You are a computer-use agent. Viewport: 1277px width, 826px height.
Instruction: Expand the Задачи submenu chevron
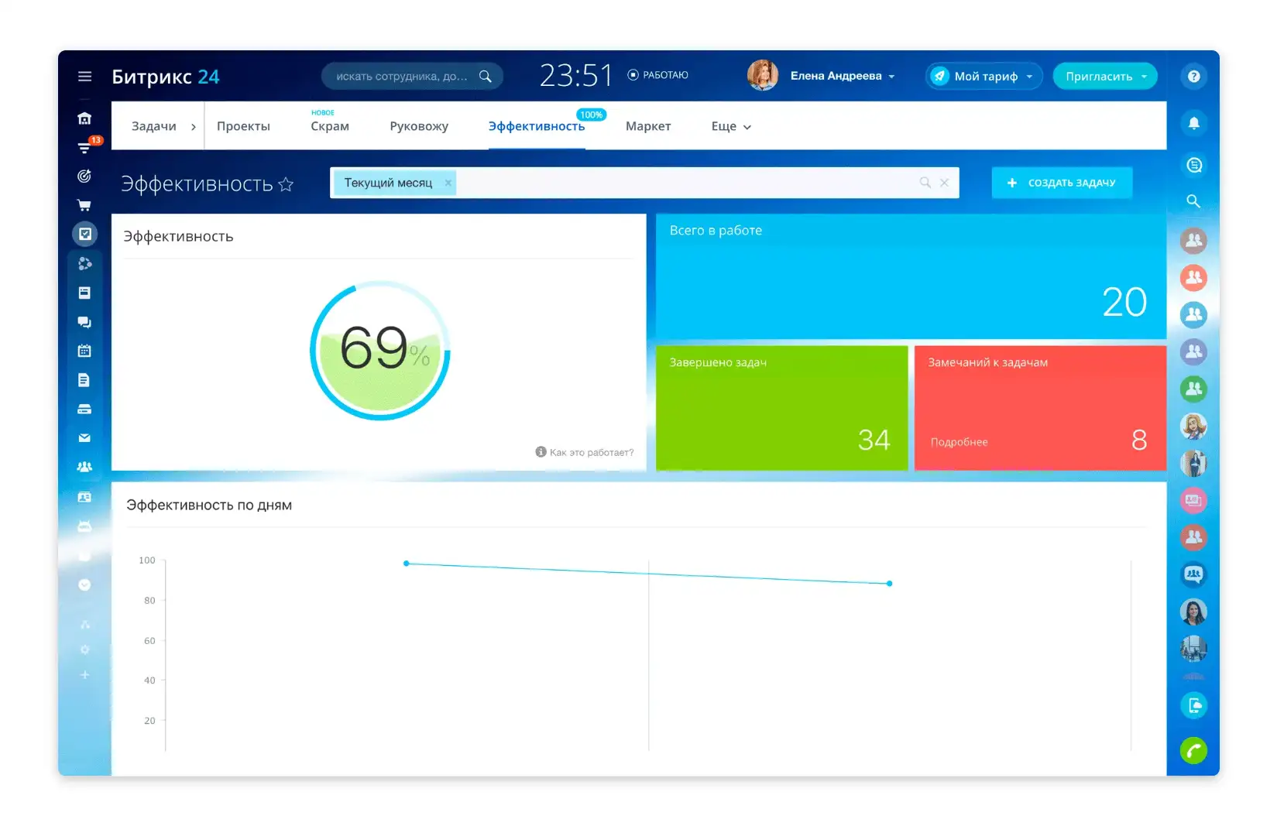click(x=193, y=127)
